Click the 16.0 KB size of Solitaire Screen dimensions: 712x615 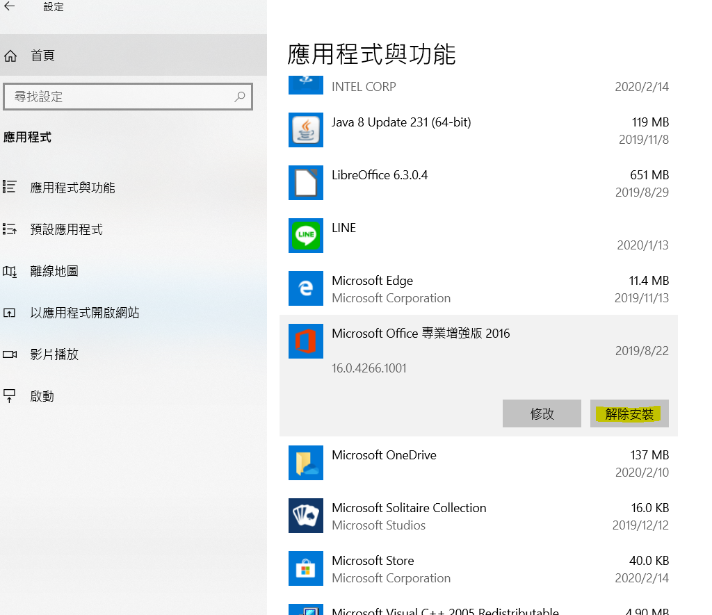click(650, 508)
